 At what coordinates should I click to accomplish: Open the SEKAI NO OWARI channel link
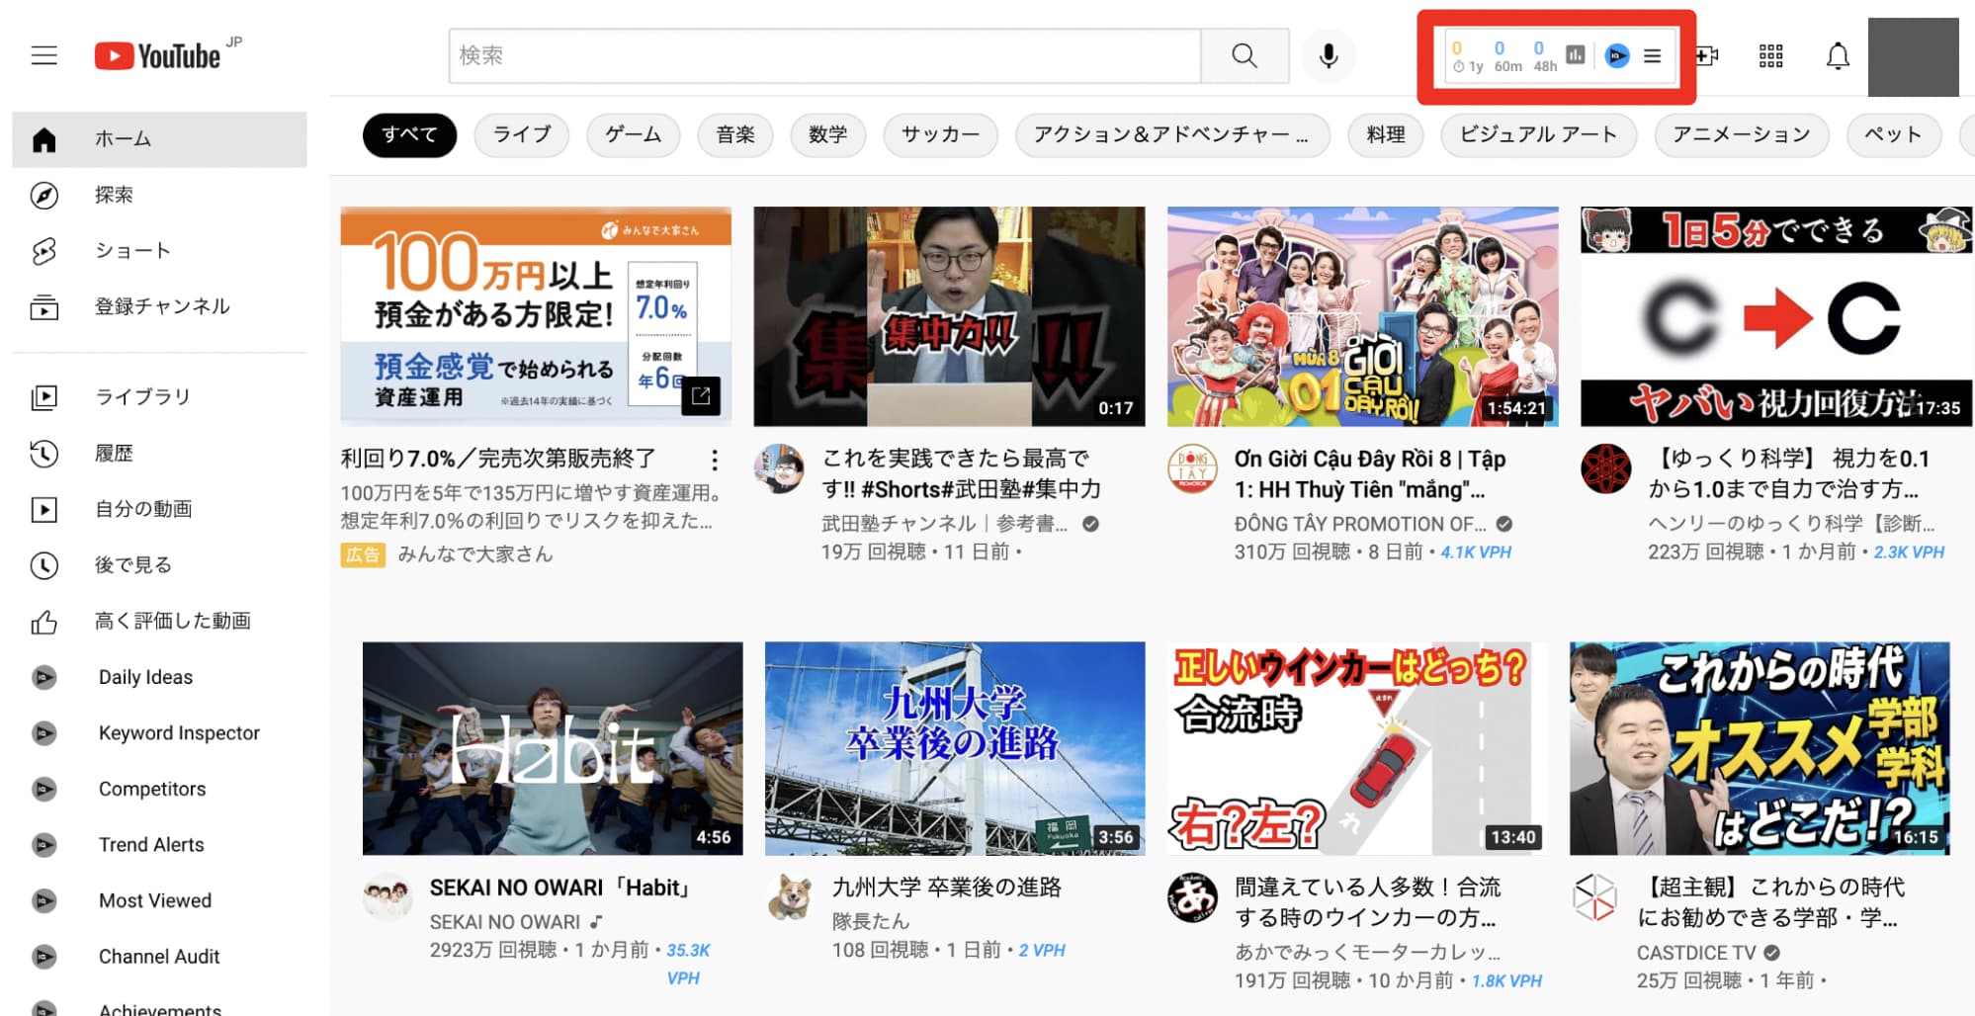point(504,922)
